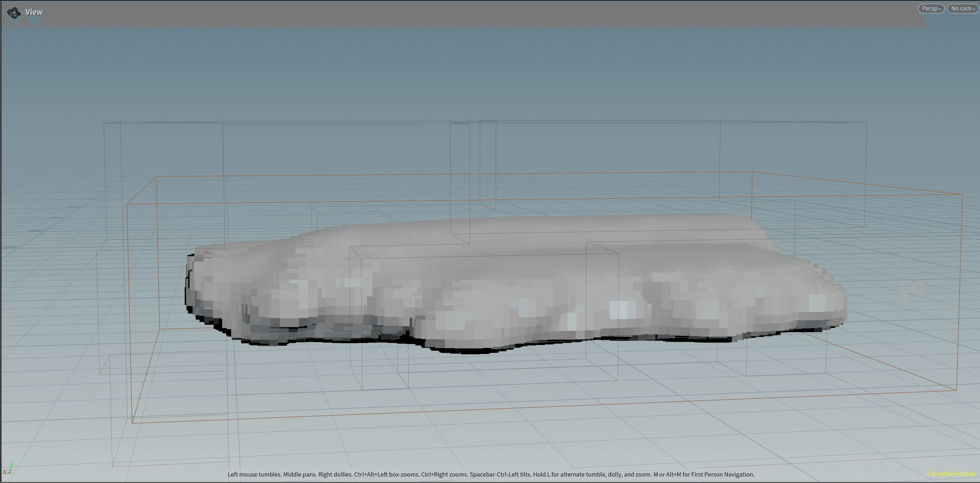Click the XYZ orientation axis gnomon
The height and width of the screenshot is (483, 980).
pyautogui.click(x=8, y=469)
